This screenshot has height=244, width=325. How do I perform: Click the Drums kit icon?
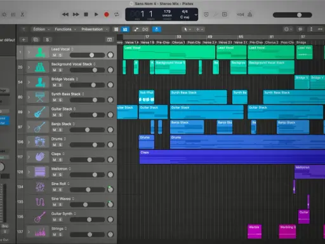[x=40, y=142]
